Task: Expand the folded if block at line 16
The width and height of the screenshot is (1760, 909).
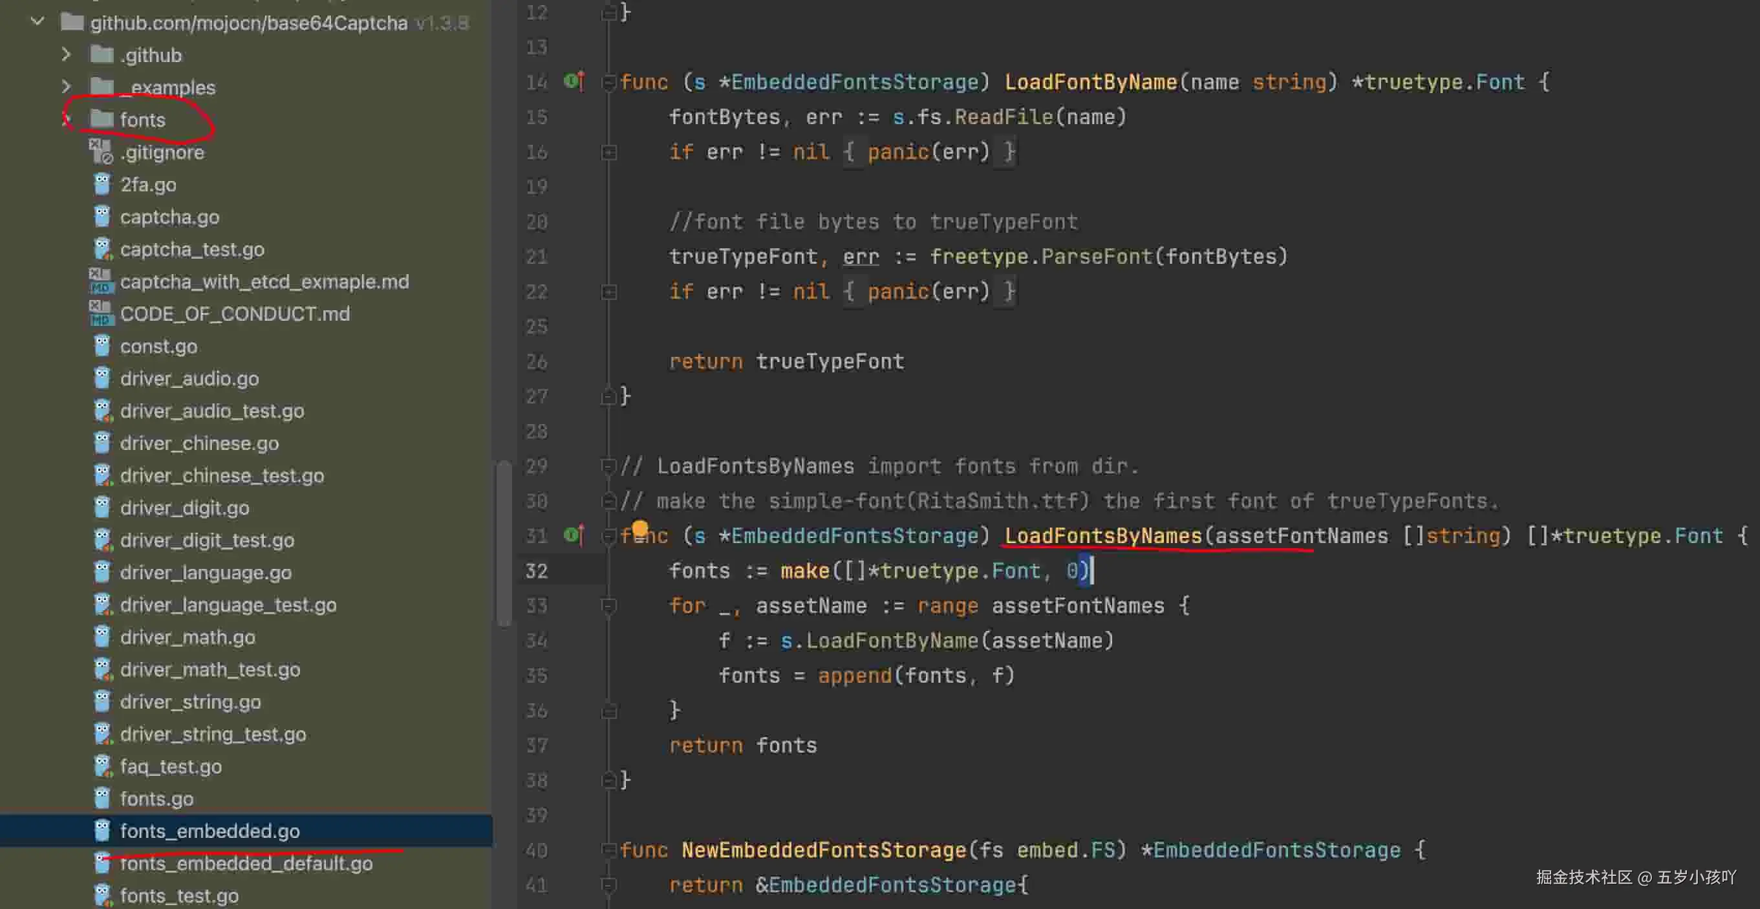Action: (608, 153)
